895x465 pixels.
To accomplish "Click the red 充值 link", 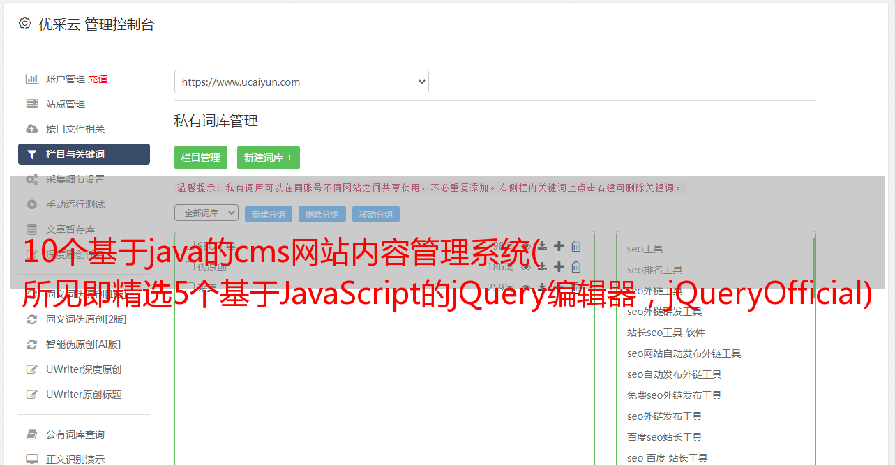I will click(98, 79).
